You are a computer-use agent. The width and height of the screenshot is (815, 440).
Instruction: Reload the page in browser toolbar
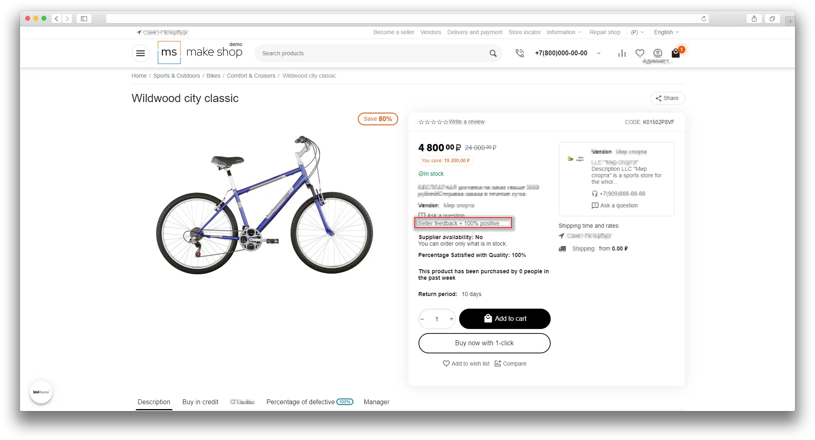[x=704, y=19]
